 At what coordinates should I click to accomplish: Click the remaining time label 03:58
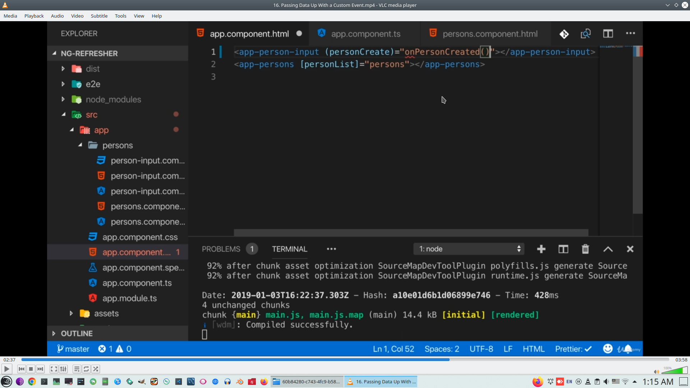(681, 360)
